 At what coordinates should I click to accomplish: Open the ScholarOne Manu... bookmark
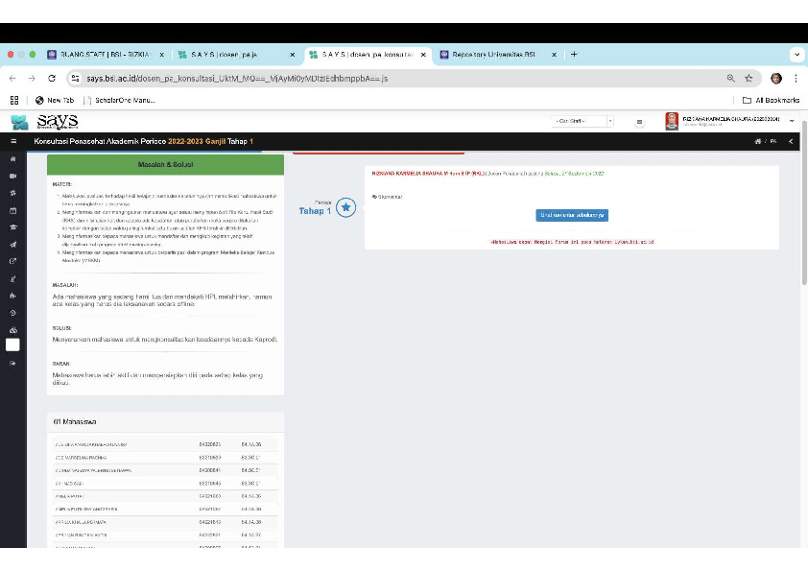point(120,100)
